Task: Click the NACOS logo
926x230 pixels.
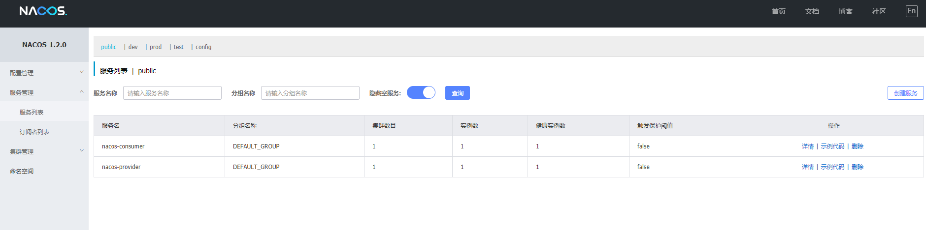Action: (43, 11)
